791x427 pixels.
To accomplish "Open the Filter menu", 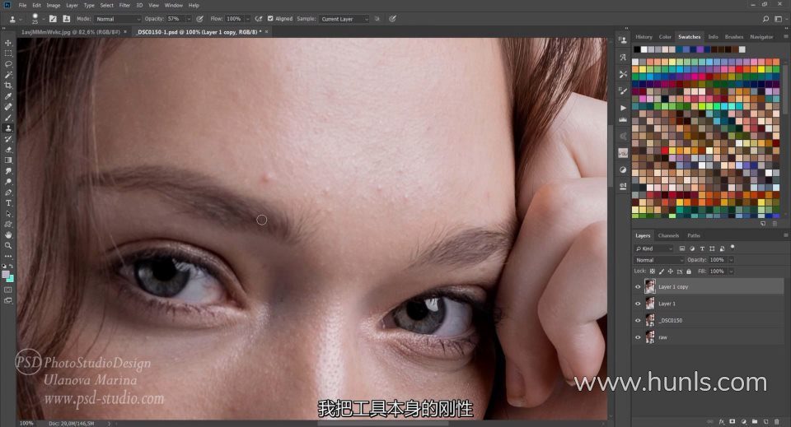I will (x=124, y=5).
